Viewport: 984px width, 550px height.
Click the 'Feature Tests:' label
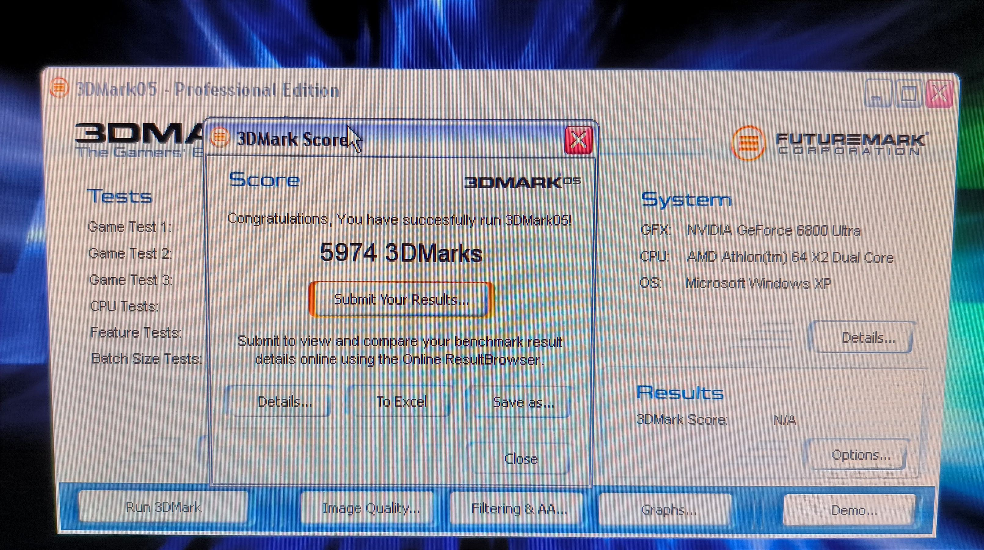(136, 332)
